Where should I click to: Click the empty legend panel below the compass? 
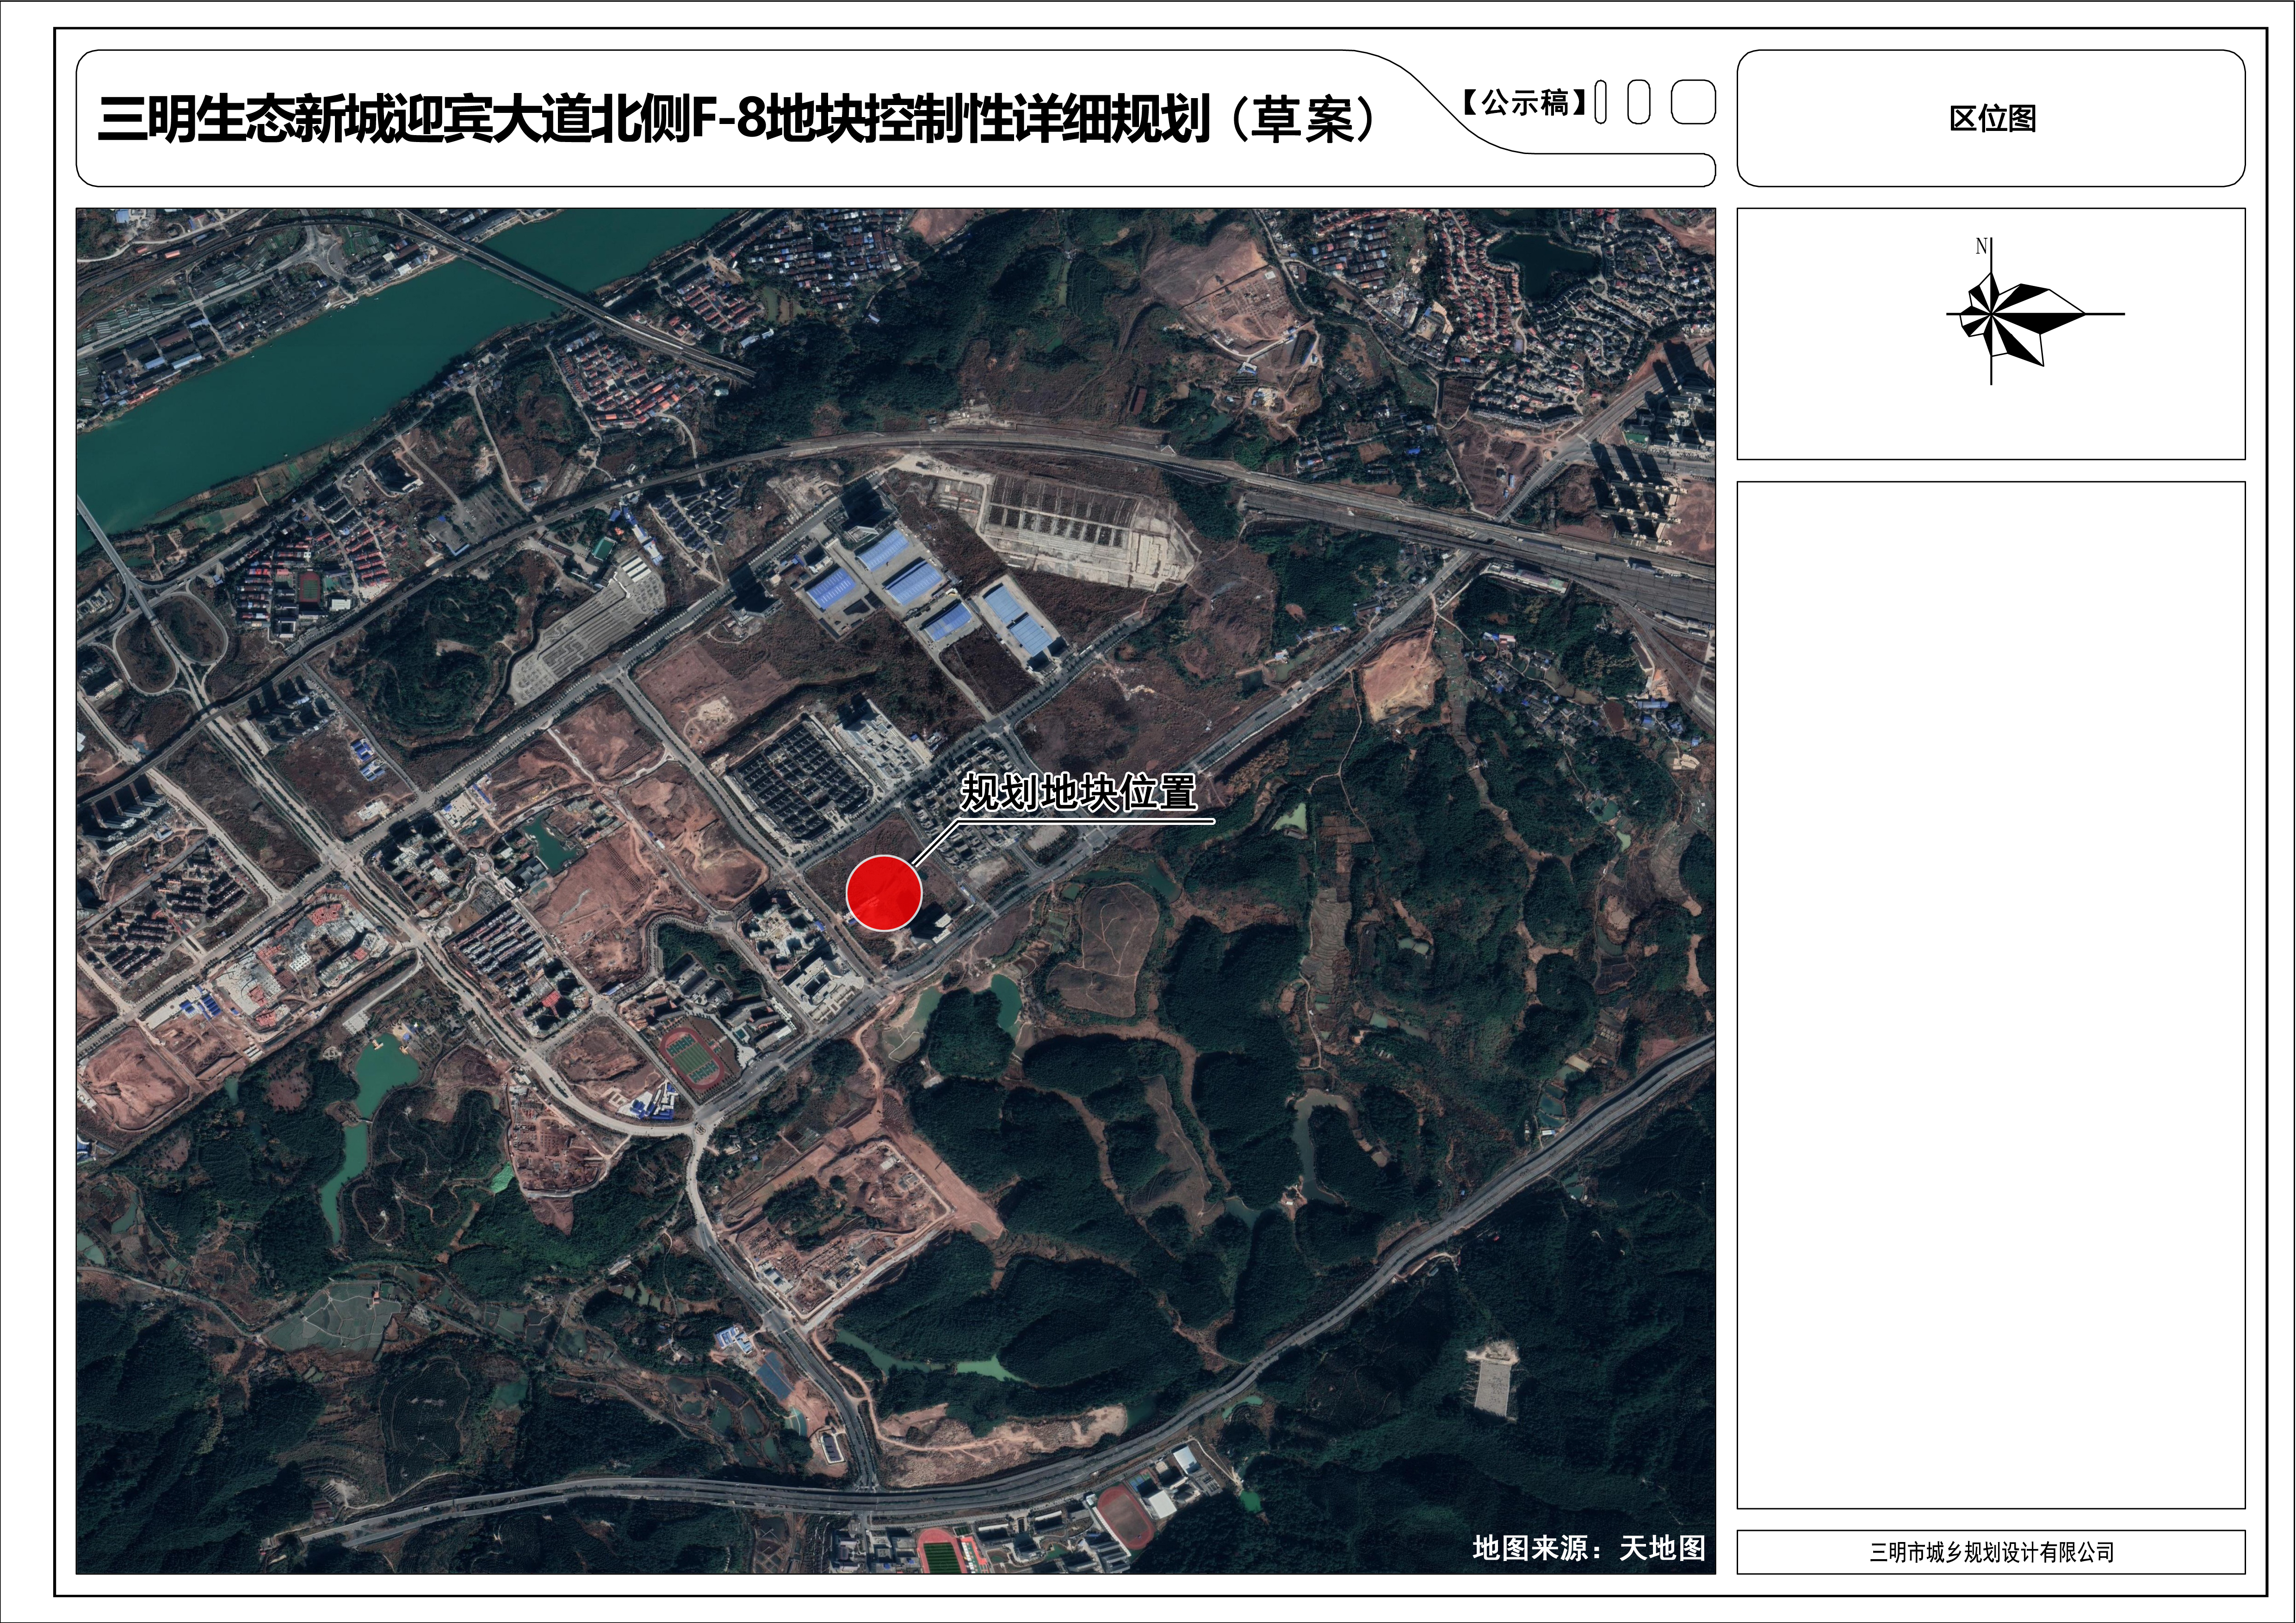tap(1991, 995)
